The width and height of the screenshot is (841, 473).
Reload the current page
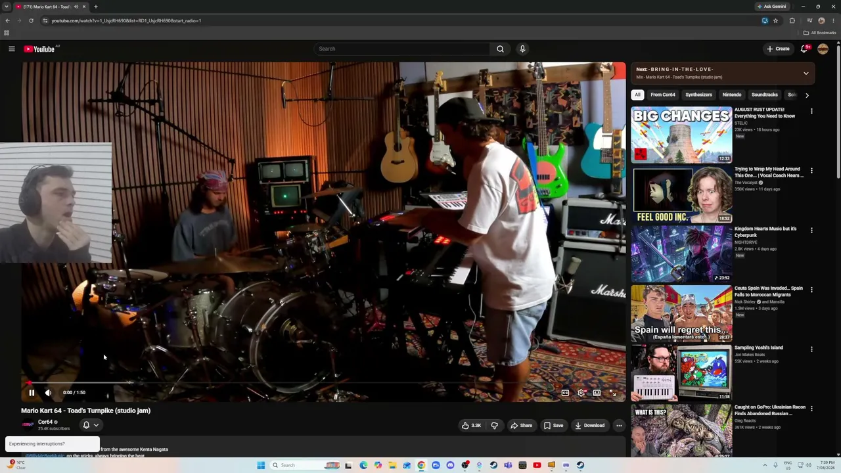point(31,20)
